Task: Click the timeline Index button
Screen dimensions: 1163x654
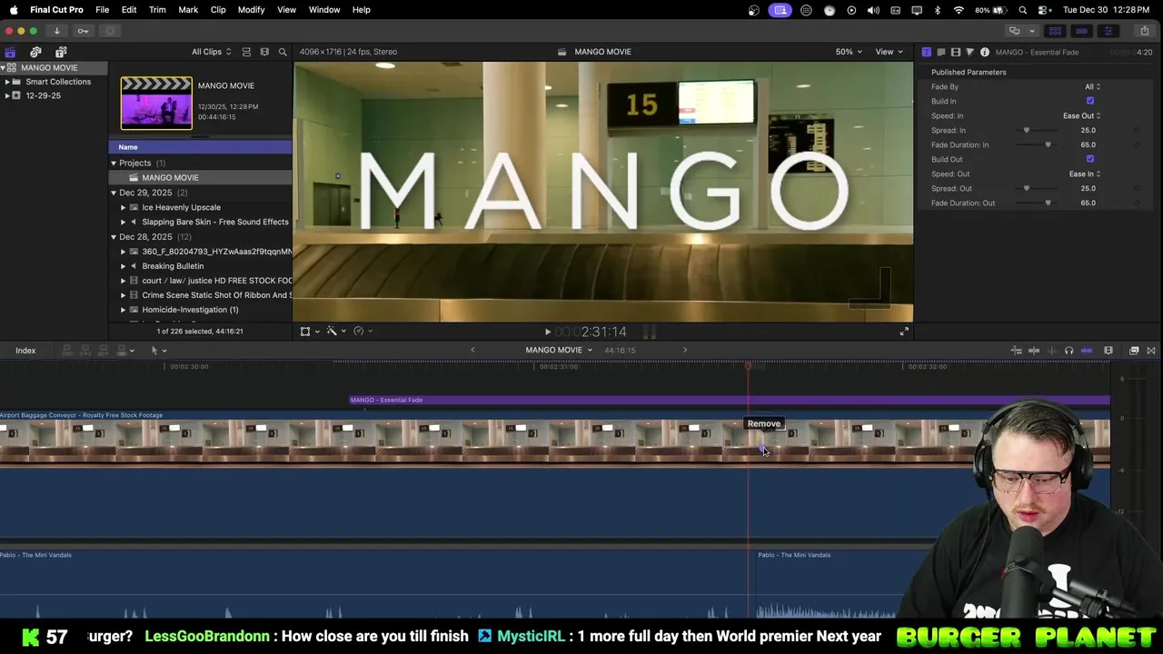Action: tap(25, 351)
